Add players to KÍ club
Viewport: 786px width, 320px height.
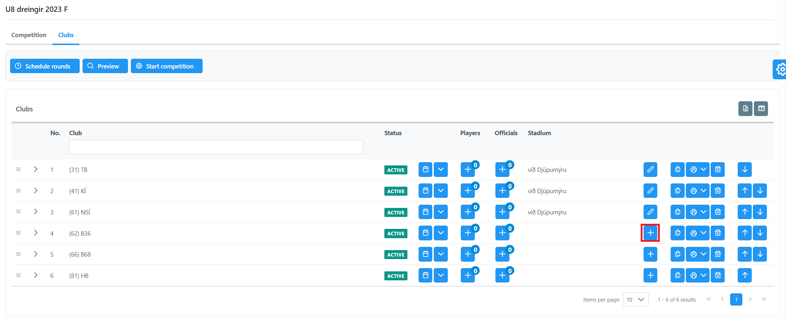468,191
